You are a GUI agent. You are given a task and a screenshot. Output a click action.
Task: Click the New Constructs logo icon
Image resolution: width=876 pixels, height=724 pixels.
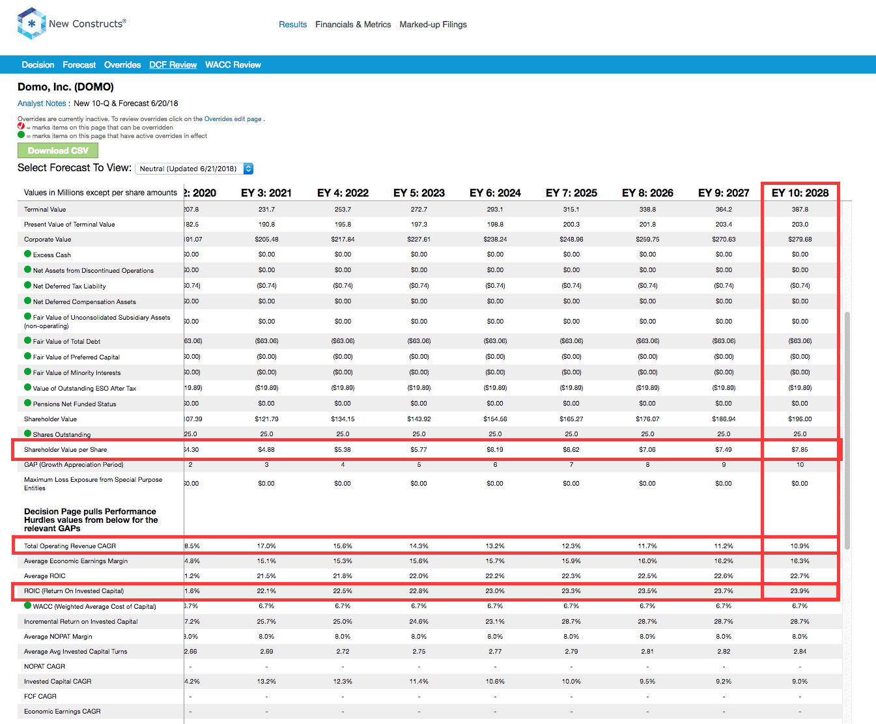click(x=31, y=24)
